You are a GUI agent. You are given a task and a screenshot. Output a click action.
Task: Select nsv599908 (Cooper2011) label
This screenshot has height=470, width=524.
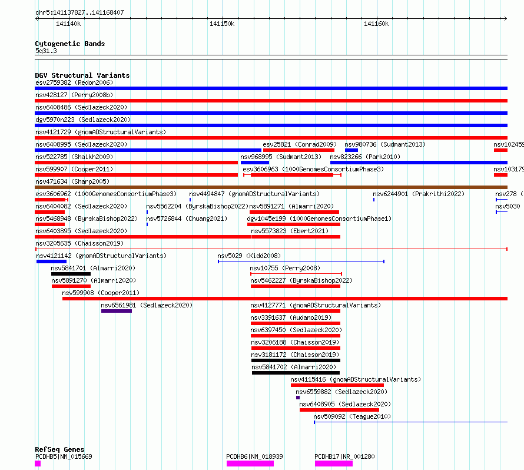101,293
